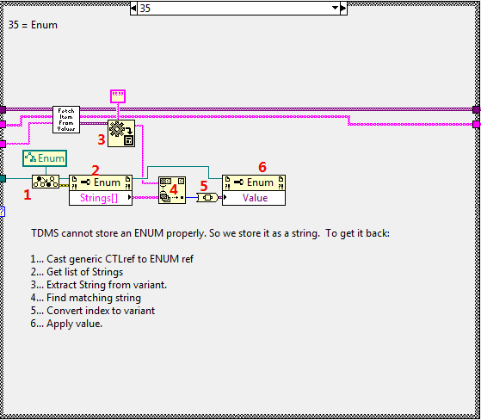
Task: Select the Enum property node header with Value
Action: 254,182
